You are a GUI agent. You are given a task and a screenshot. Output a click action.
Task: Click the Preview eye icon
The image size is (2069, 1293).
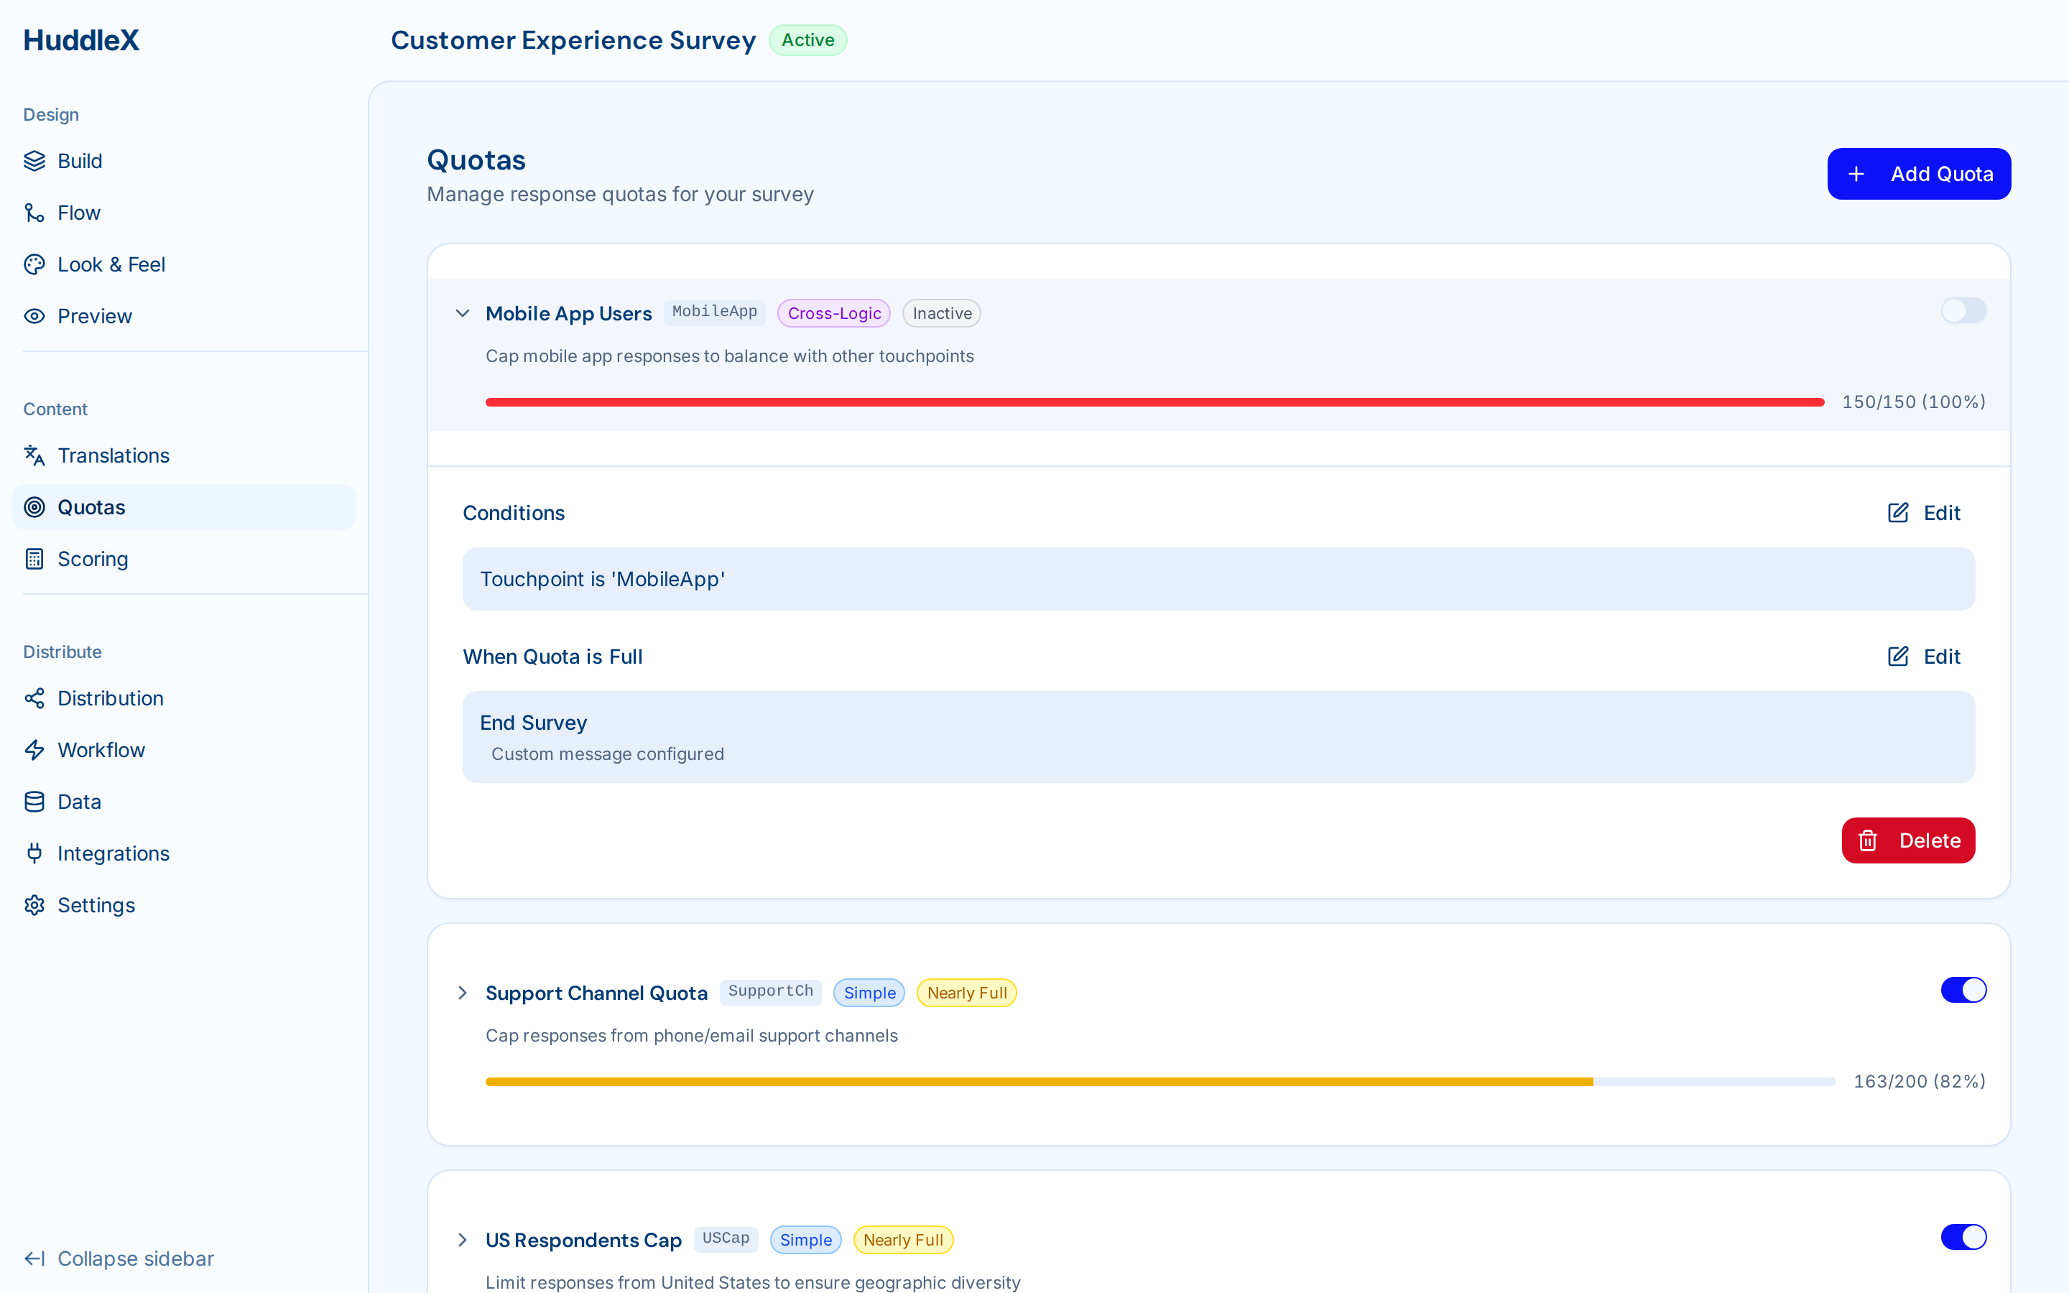click(34, 316)
